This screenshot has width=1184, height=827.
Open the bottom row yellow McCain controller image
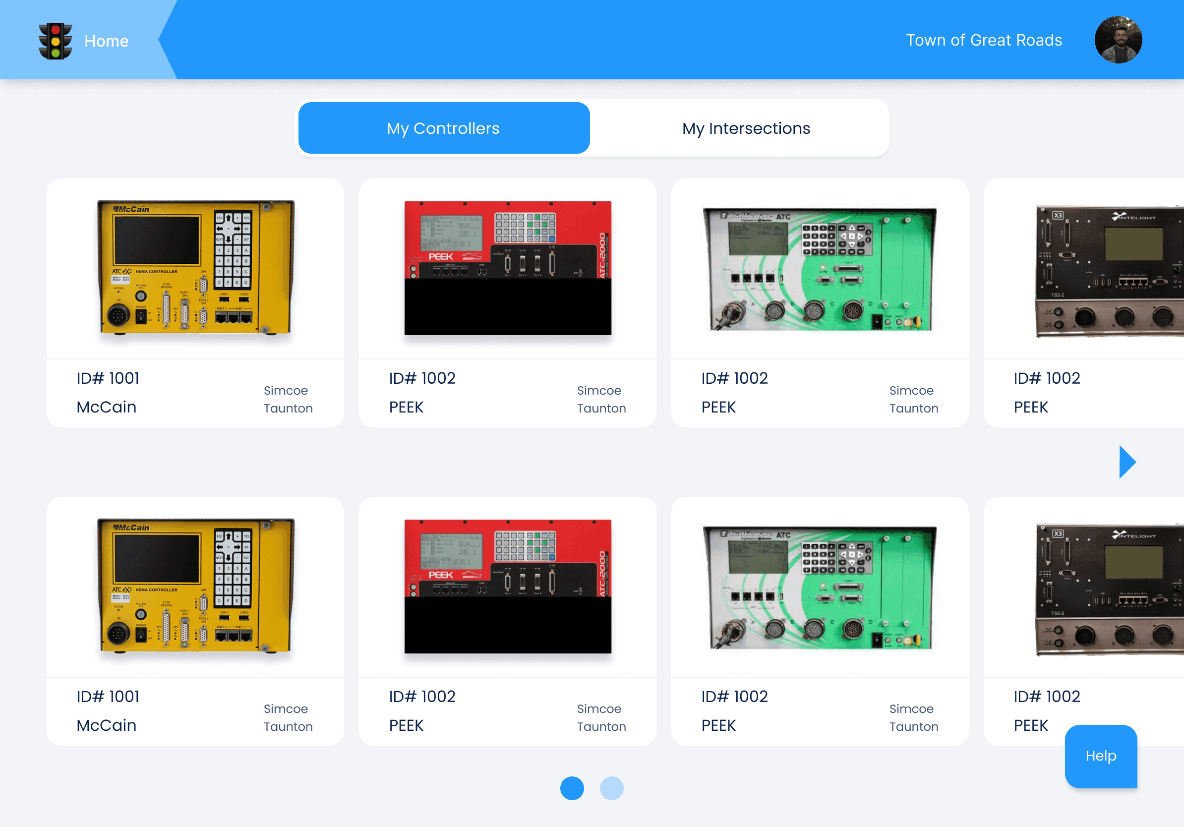(195, 586)
